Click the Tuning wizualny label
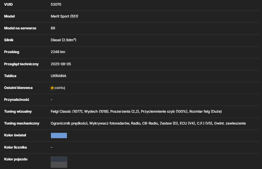 tap(18, 111)
